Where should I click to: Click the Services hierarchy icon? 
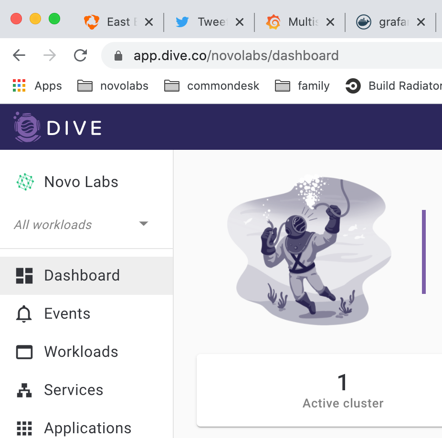click(24, 390)
